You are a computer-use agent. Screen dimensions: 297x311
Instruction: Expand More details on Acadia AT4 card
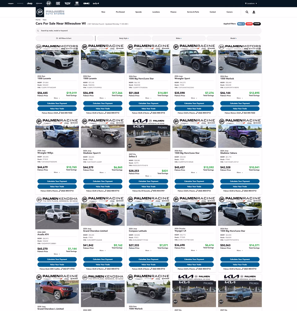coord(57,254)
